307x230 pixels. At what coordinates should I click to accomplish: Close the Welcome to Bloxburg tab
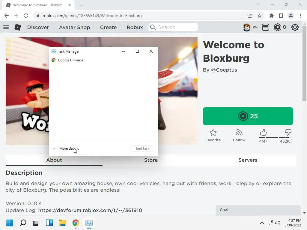pos(70,5)
